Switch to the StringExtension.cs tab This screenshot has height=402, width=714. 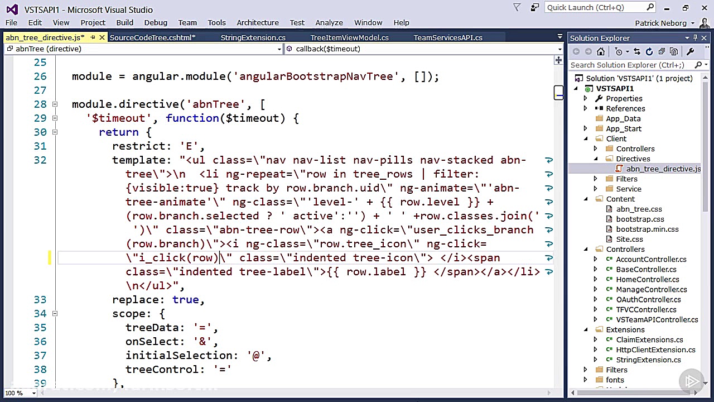(x=253, y=37)
